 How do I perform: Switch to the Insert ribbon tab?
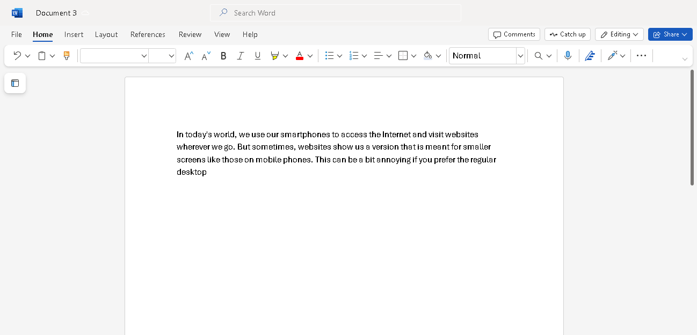coord(74,34)
